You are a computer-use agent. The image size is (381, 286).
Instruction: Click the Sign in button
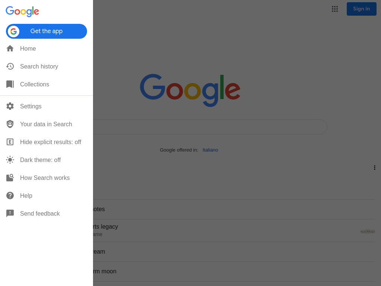coord(361,9)
